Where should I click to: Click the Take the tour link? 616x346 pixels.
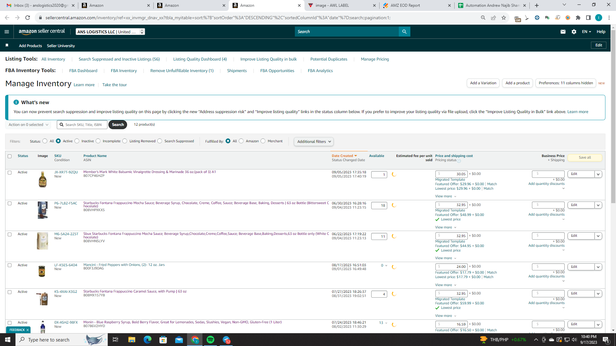coord(115,85)
